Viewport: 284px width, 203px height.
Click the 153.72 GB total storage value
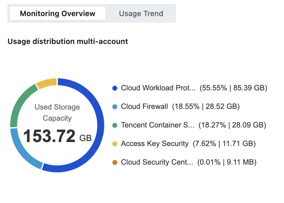coord(57,136)
